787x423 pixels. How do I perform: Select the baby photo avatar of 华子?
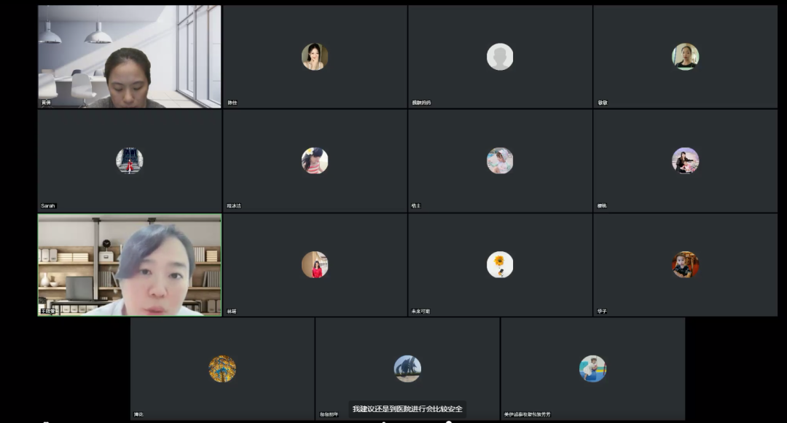(685, 264)
